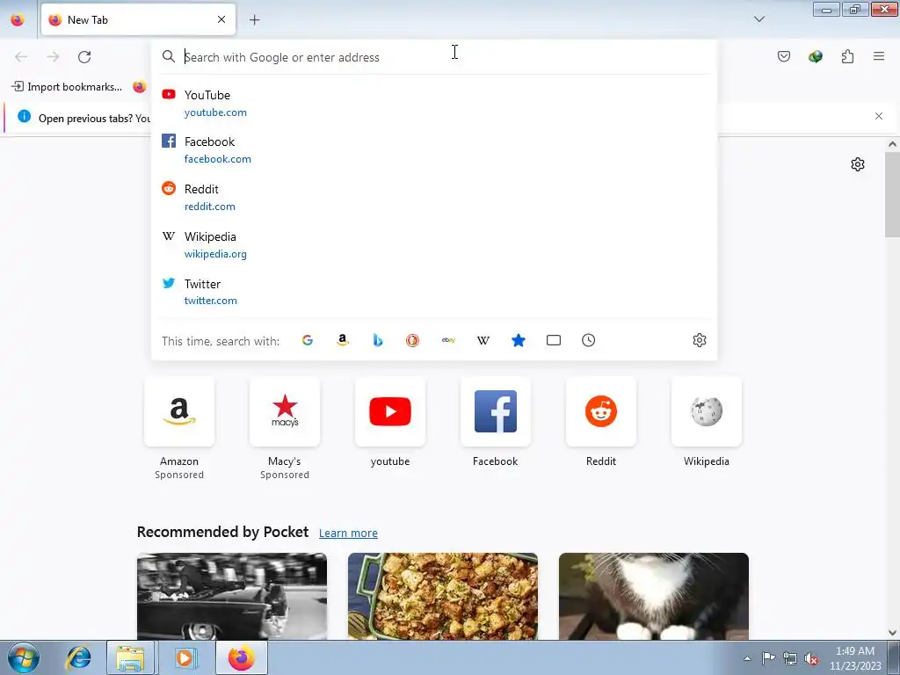Go forward one page
This screenshot has height=675, width=900.
point(53,57)
